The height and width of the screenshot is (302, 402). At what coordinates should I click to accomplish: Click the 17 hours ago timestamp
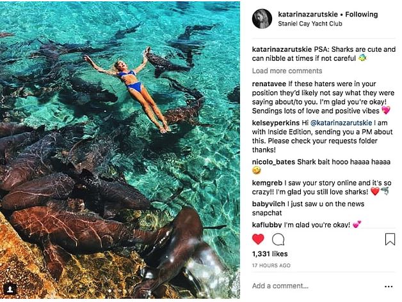(x=271, y=265)
